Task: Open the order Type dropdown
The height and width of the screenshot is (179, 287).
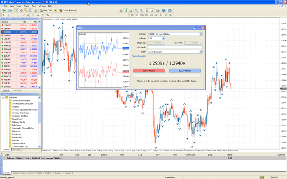Action: 201,52
